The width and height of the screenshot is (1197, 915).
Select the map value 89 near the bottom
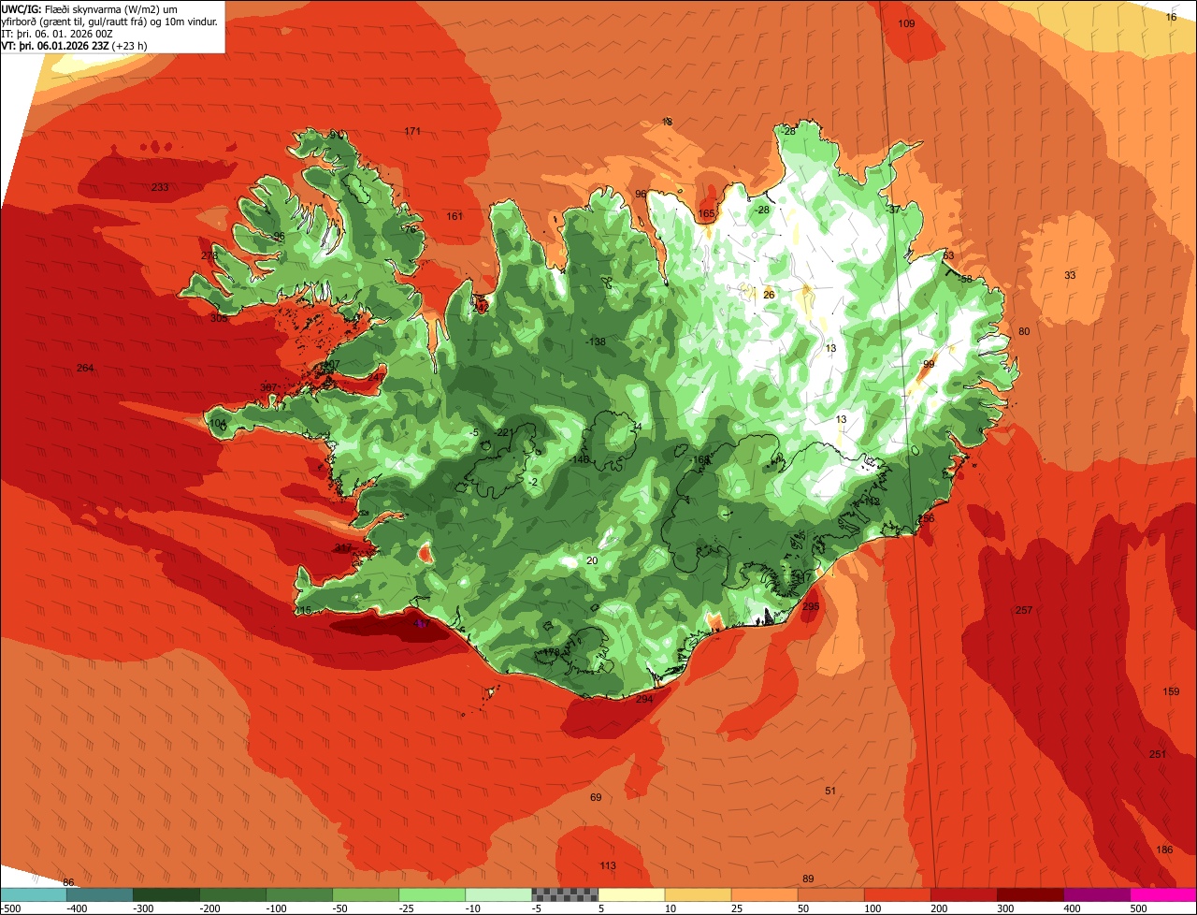808,879
